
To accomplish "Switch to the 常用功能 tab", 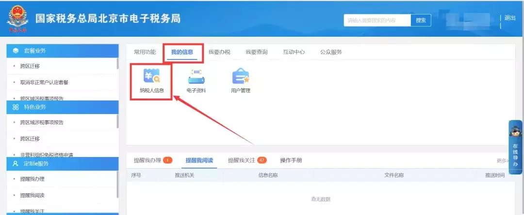I will pos(145,52).
